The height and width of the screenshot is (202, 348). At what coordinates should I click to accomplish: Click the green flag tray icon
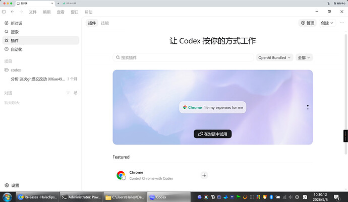coord(239,197)
